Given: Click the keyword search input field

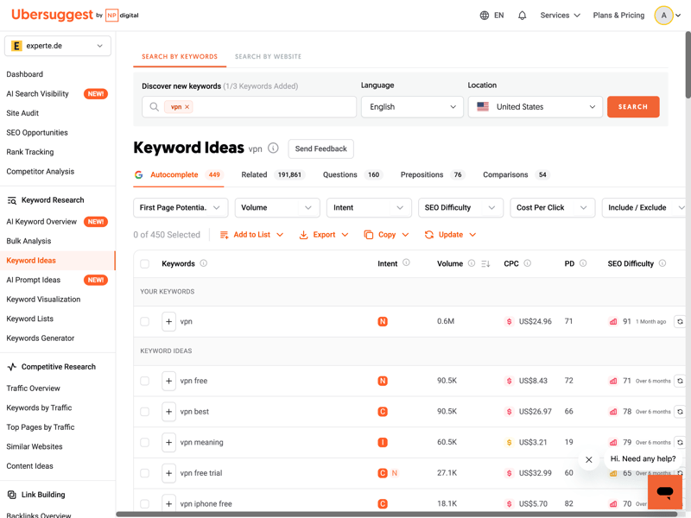Looking at the screenshot, I should [x=268, y=107].
